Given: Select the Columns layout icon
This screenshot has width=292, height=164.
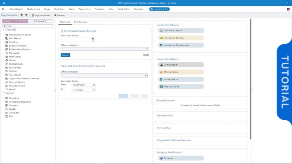Looking at the screenshot, I should [x=7, y=106].
